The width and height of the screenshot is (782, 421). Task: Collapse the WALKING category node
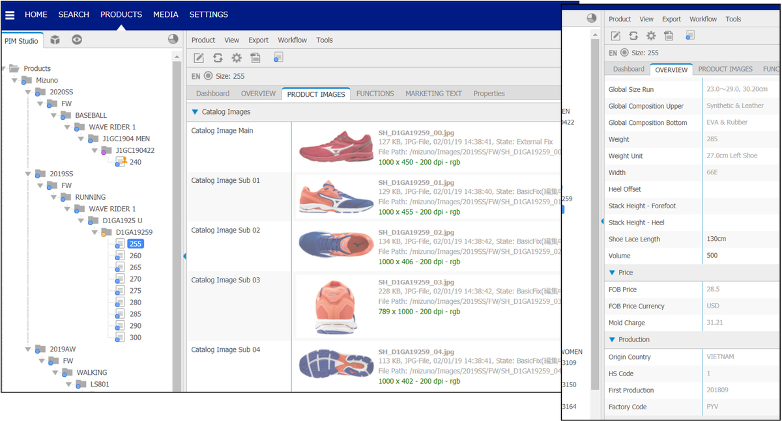(x=54, y=373)
